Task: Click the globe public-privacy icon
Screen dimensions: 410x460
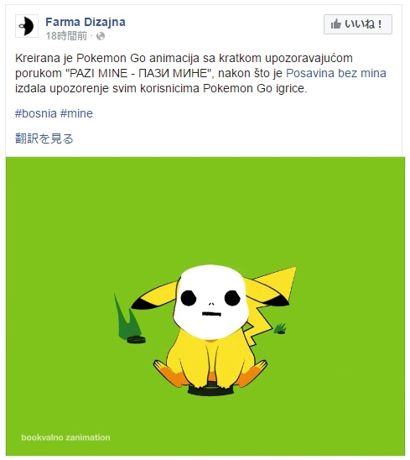Action: pyautogui.click(x=101, y=36)
